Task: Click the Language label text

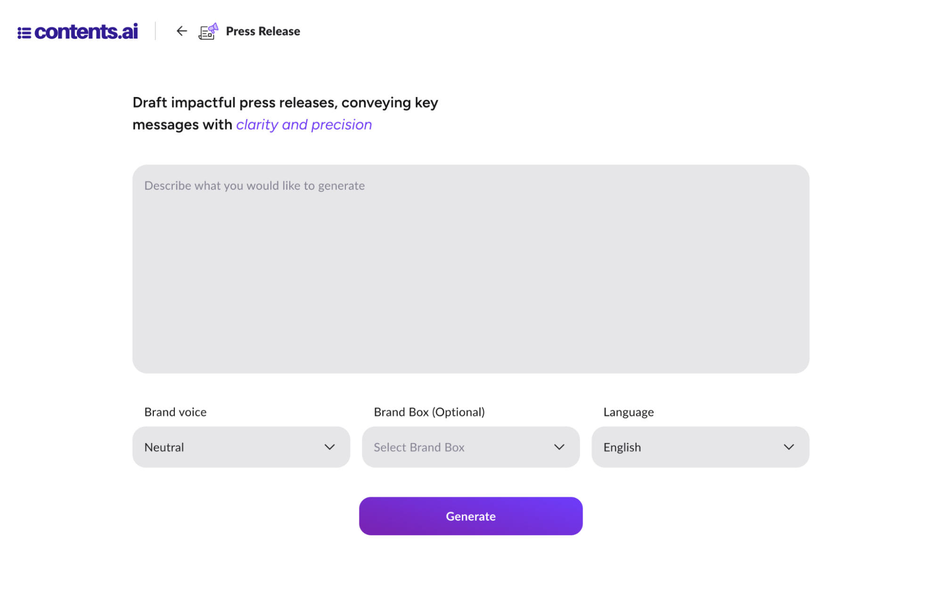Action: pos(628,411)
